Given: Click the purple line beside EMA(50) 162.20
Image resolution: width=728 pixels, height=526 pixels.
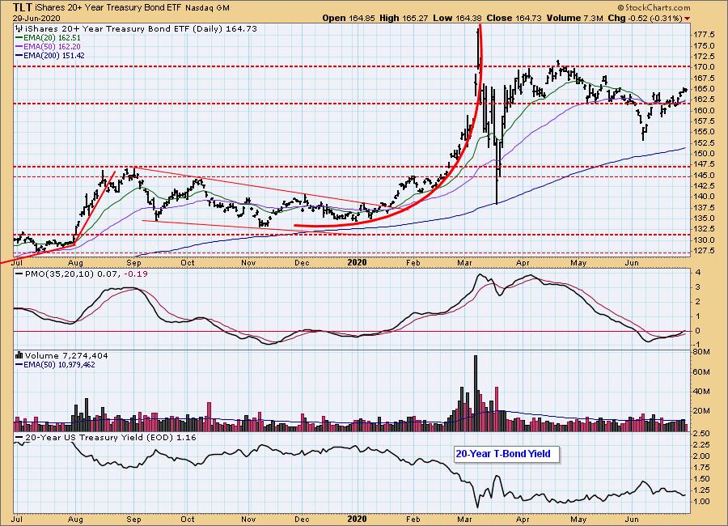Looking at the screenshot, I should click(19, 46).
